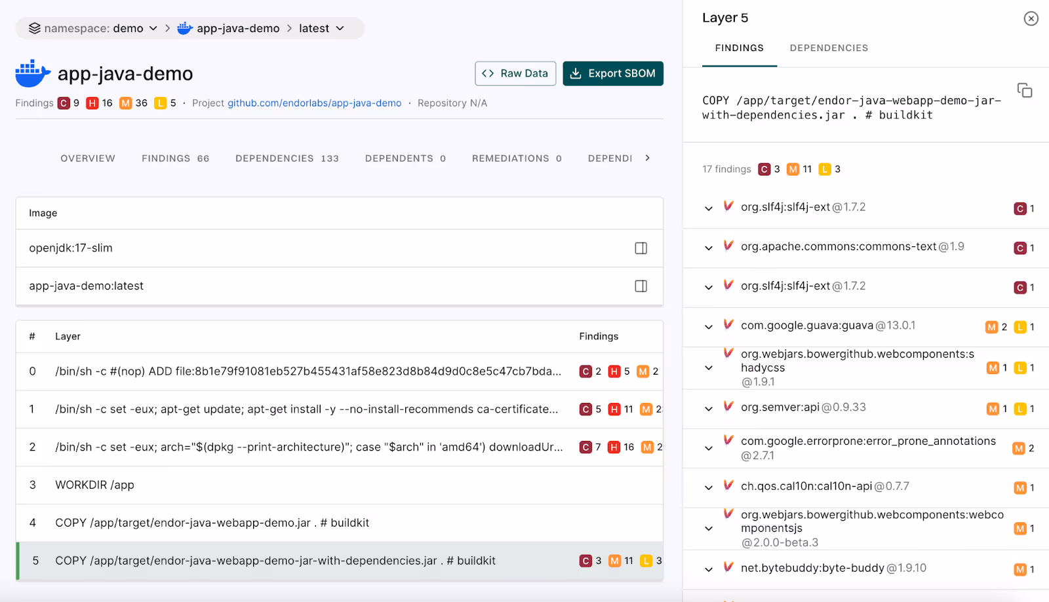Click low badge in 17 findings summary
Image resolution: width=1049 pixels, height=602 pixels.
(825, 169)
